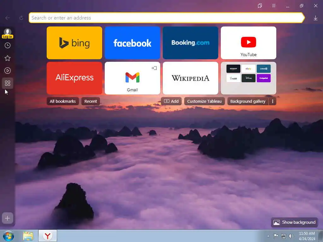
Task: Open the YouTube tile
Action: click(x=249, y=43)
